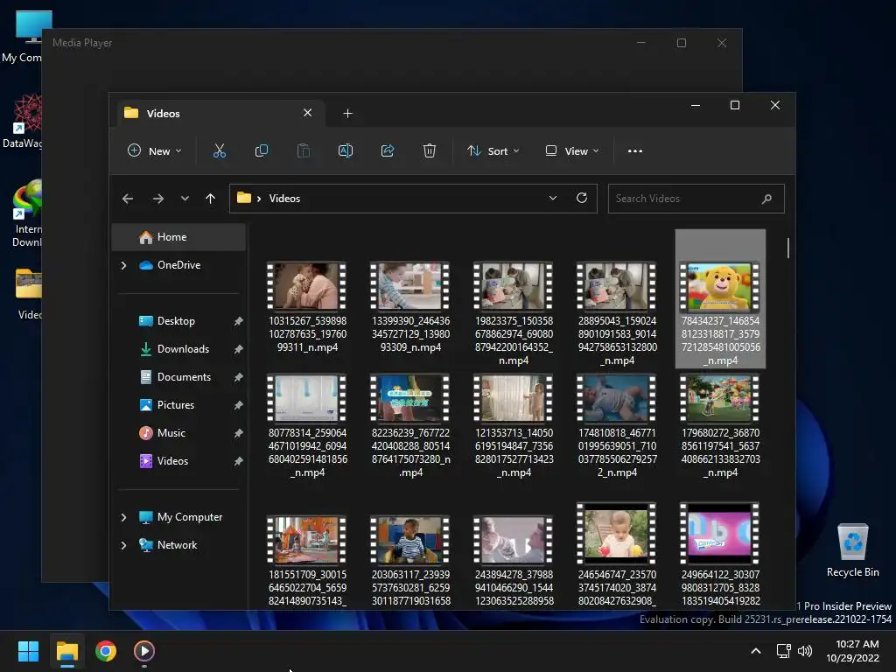Unpin Desktop using its pin icon
Viewport: 896px width, 672px height.
click(x=238, y=321)
